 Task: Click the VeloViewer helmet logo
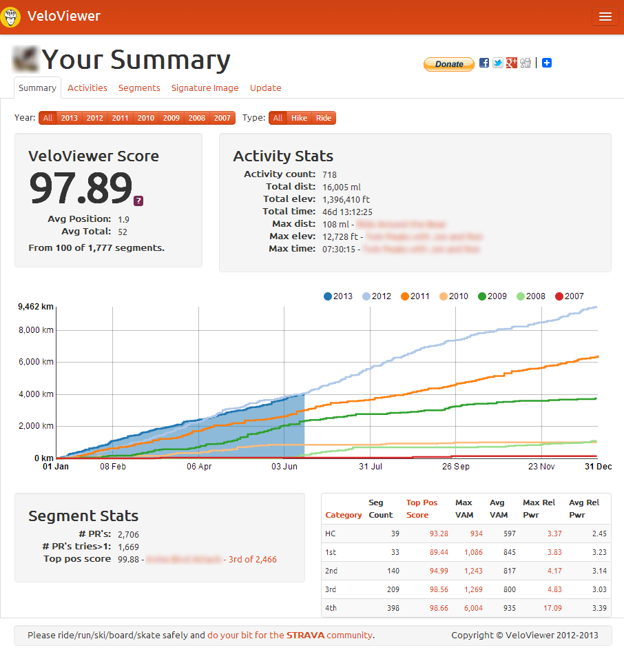tap(10, 17)
